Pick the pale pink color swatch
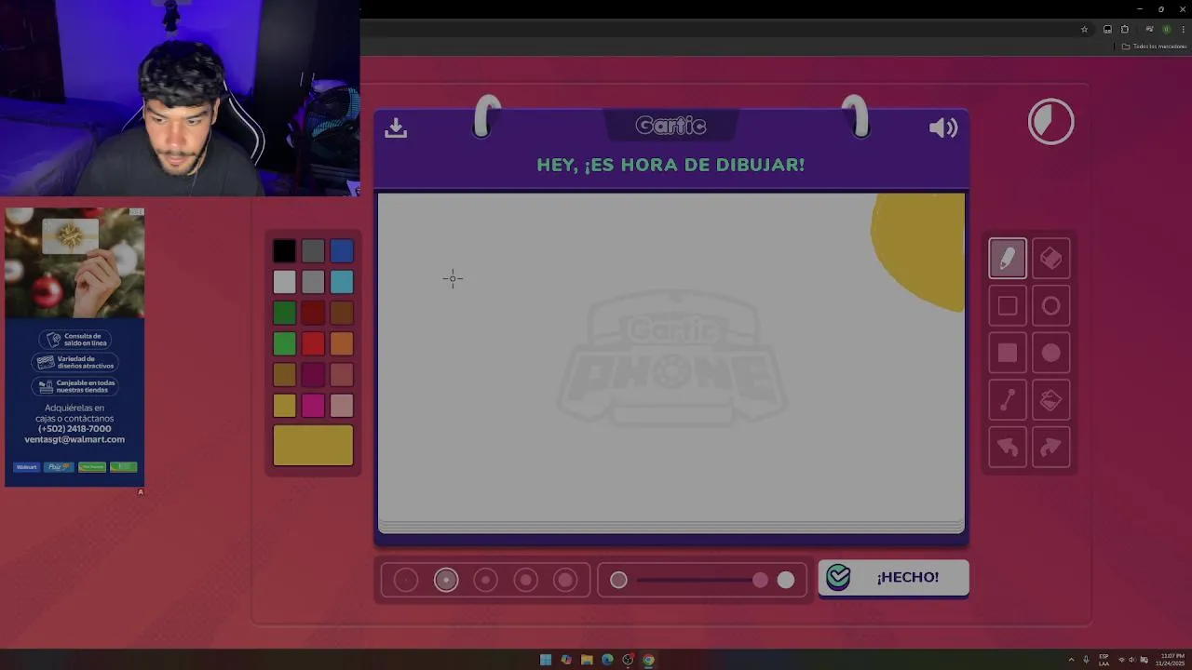This screenshot has height=670, width=1192. (x=342, y=406)
